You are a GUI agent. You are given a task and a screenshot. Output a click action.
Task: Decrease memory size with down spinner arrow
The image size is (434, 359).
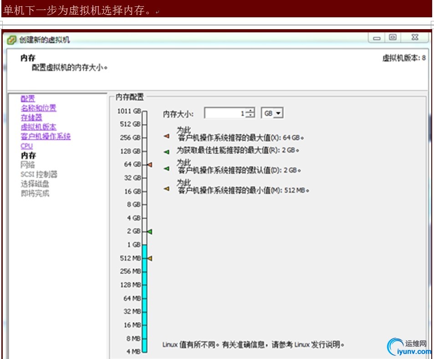click(250, 115)
